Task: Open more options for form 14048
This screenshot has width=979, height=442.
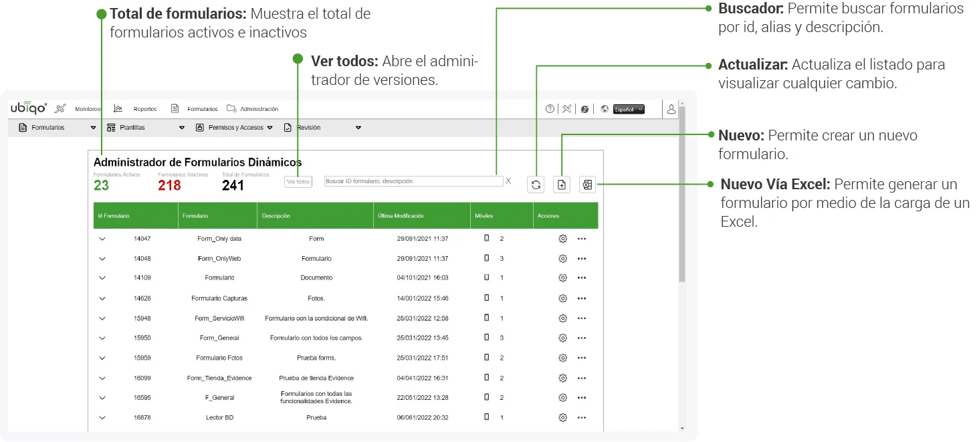Action: click(582, 259)
